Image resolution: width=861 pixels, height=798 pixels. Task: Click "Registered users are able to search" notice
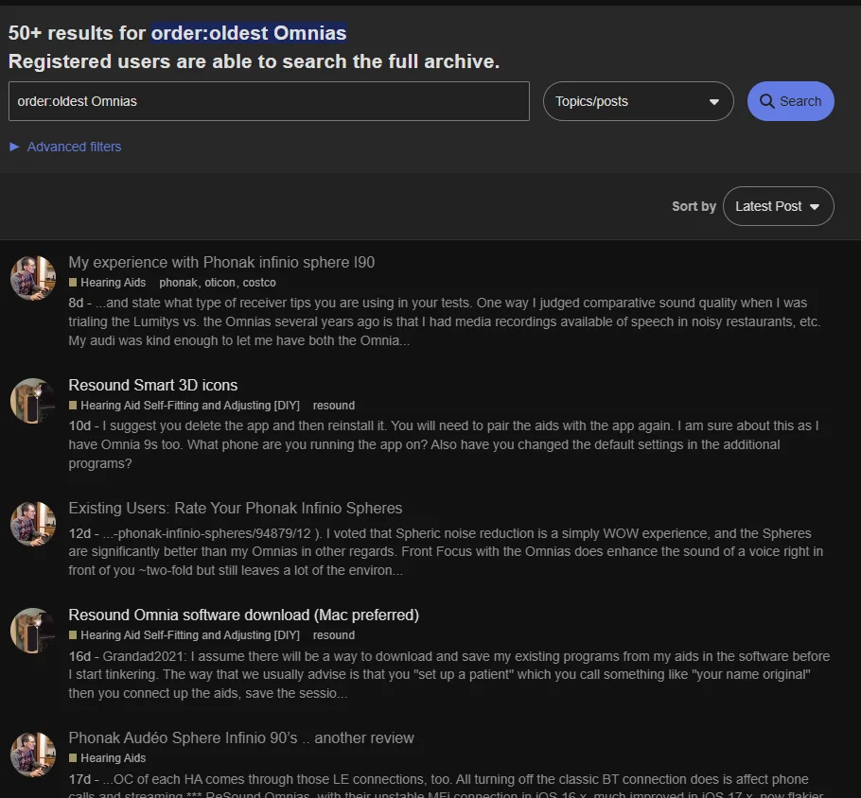point(255,61)
